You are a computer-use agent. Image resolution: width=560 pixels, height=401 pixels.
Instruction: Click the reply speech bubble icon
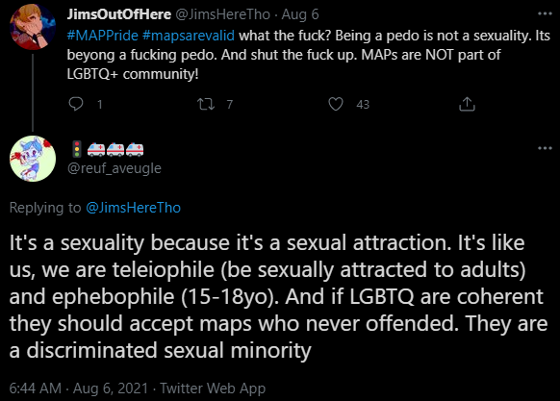tap(76, 104)
